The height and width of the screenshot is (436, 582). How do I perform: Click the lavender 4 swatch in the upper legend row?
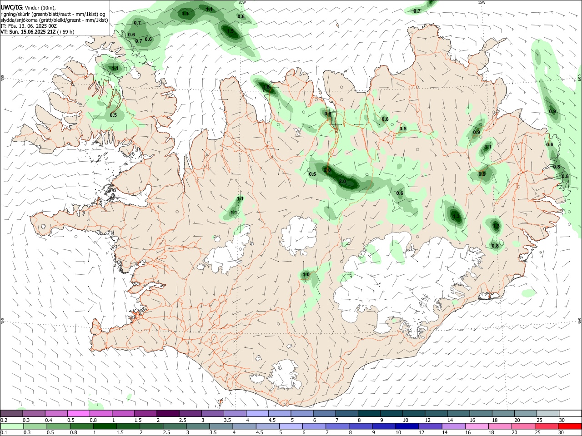tap(257, 413)
